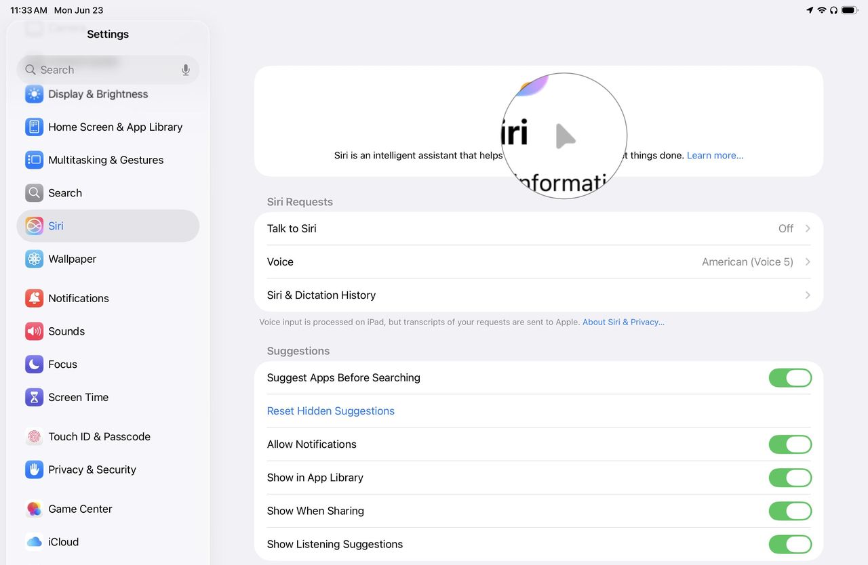Expand Voice selection showing American (Voice 5)

(808, 262)
